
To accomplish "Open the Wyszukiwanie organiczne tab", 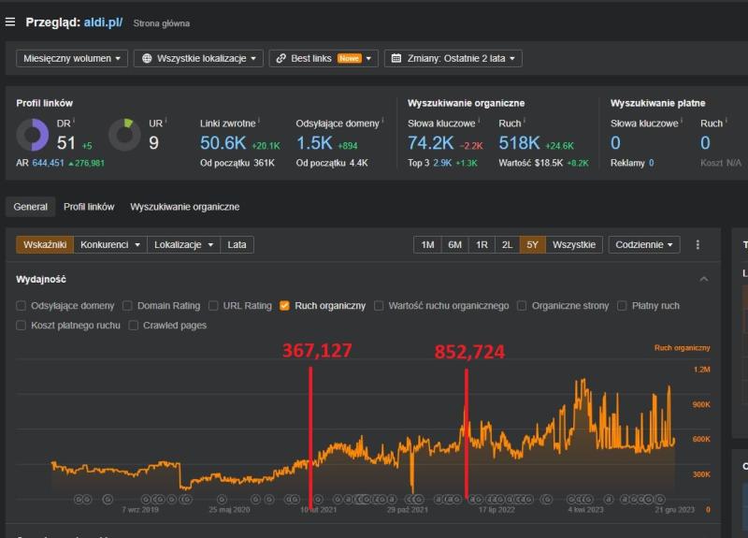I will click(184, 207).
